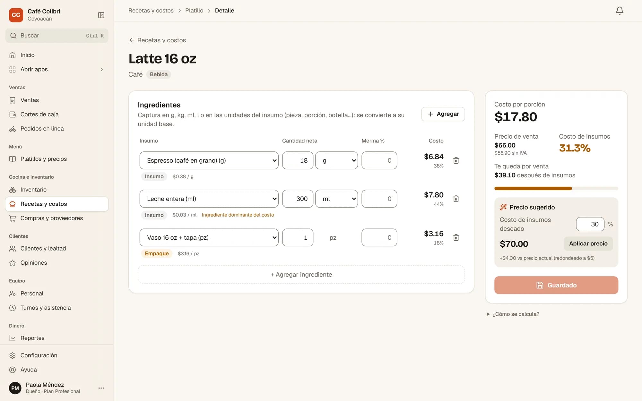642x401 pixels.
Task: Click the Turnos y asistencia clock icon
Action: (x=13, y=308)
